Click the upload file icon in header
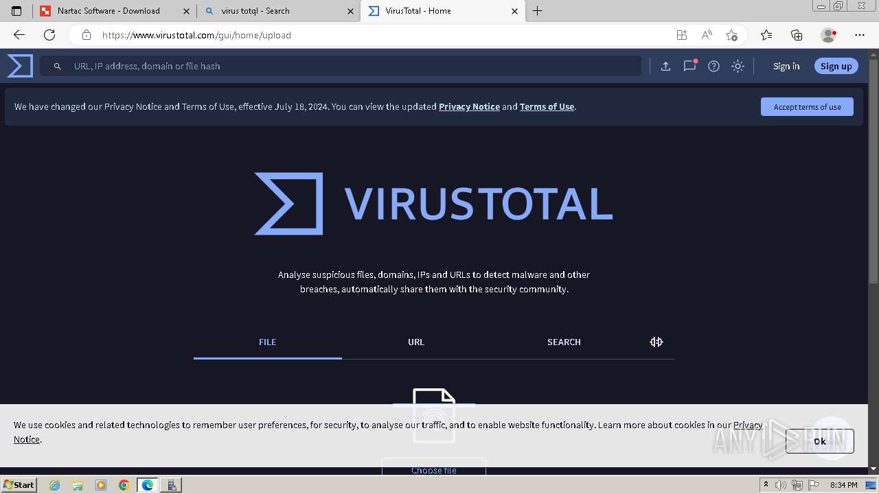 [665, 66]
